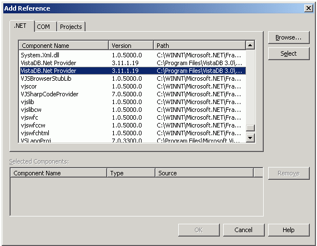Select VJSBrowserStubLib component
The height and width of the screenshot is (246, 317).
point(133,78)
